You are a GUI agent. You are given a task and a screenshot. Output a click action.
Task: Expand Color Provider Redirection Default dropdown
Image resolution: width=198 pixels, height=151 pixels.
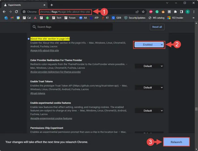click(x=149, y=66)
